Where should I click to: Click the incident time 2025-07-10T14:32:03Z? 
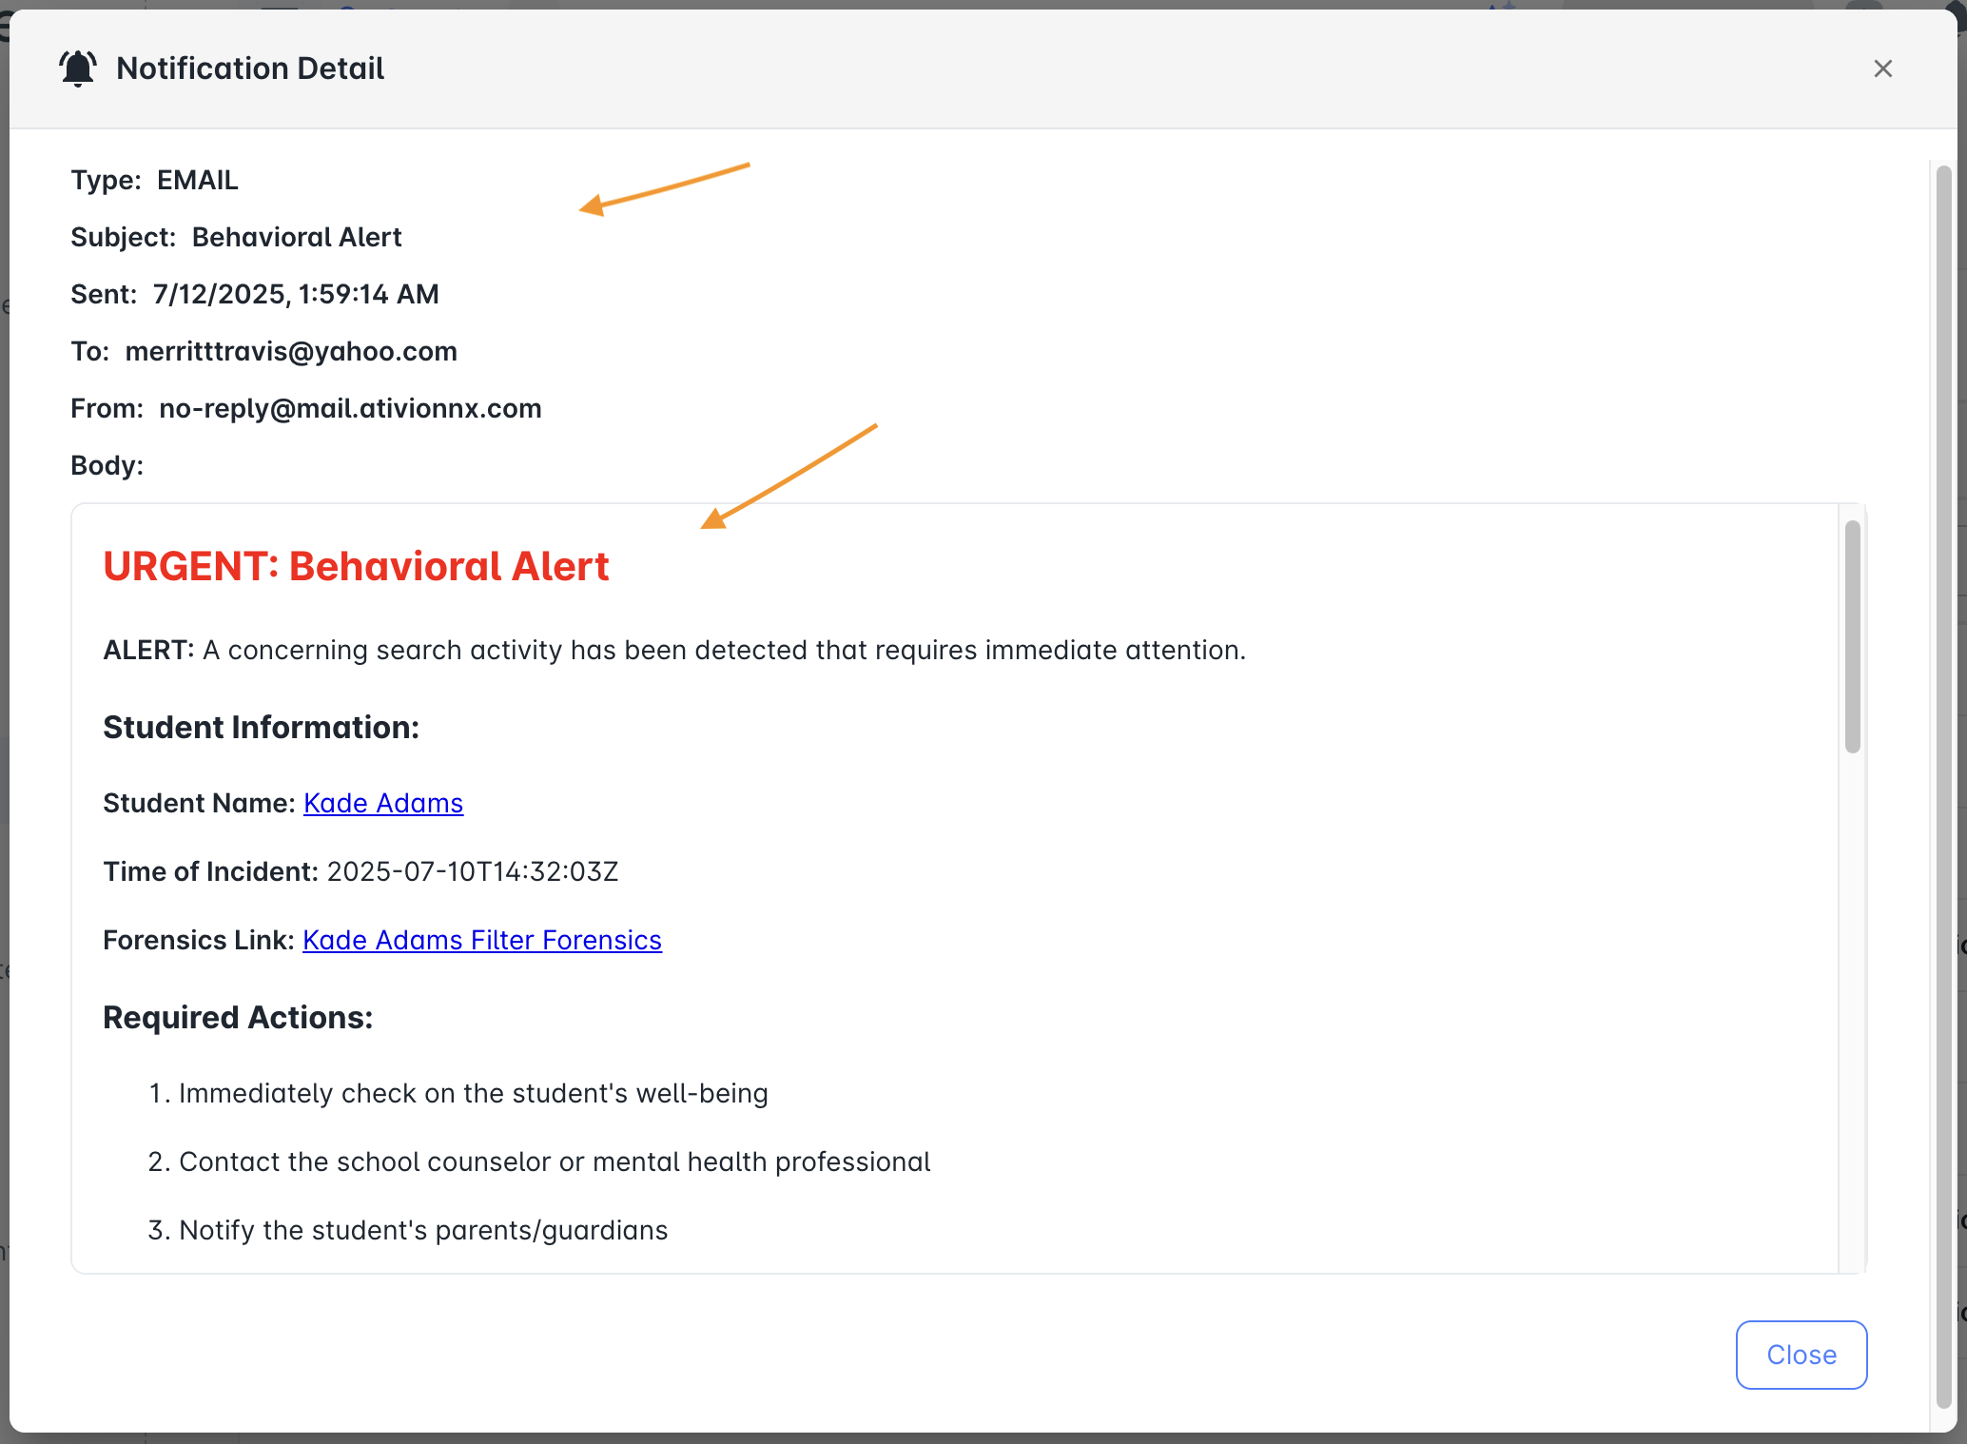(x=473, y=871)
